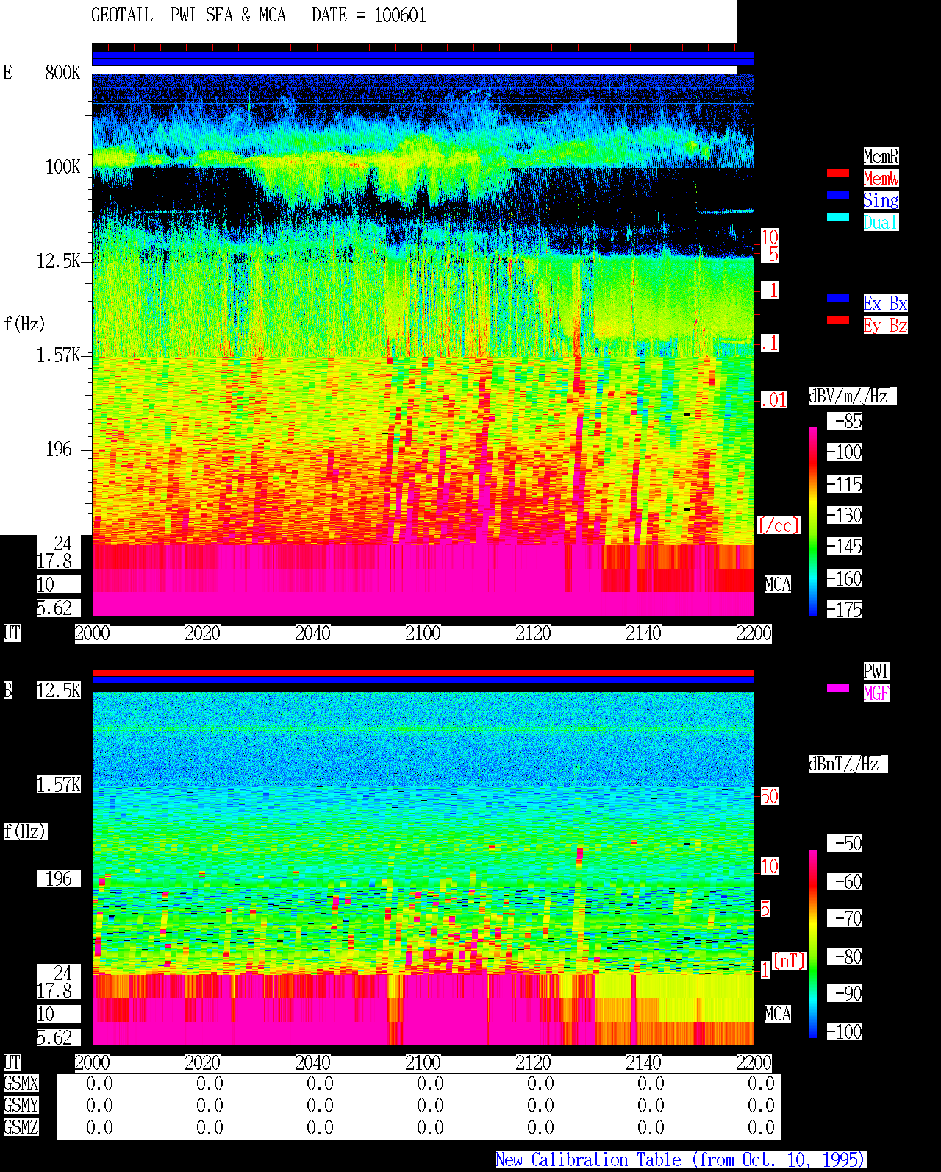Click the red Ey Bz legend swatch
This screenshot has width=941, height=1172.
(838, 320)
